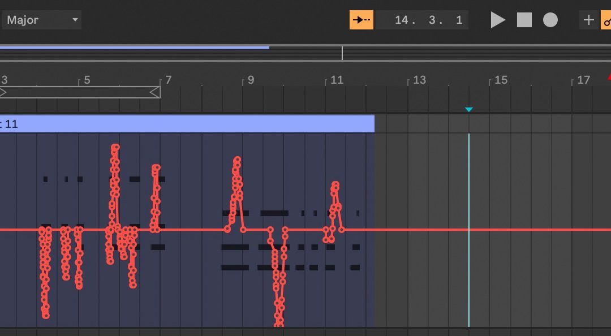
Task: Click the red marker triangle at ruler's right edge
Action: pyautogui.click(x=609, y=77)
